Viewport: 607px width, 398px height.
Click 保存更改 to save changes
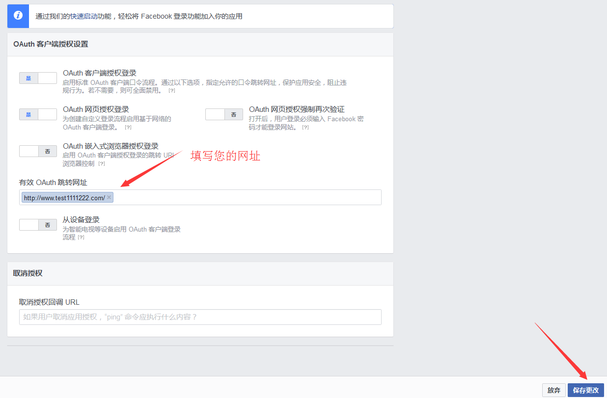(x=586, y=390)
